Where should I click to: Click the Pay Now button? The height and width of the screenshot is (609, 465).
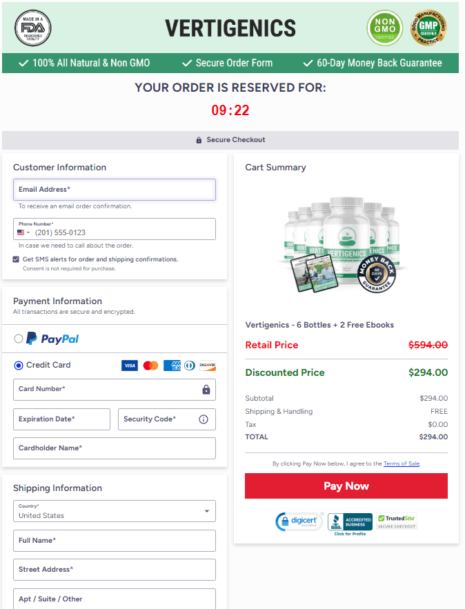point(346,486)
